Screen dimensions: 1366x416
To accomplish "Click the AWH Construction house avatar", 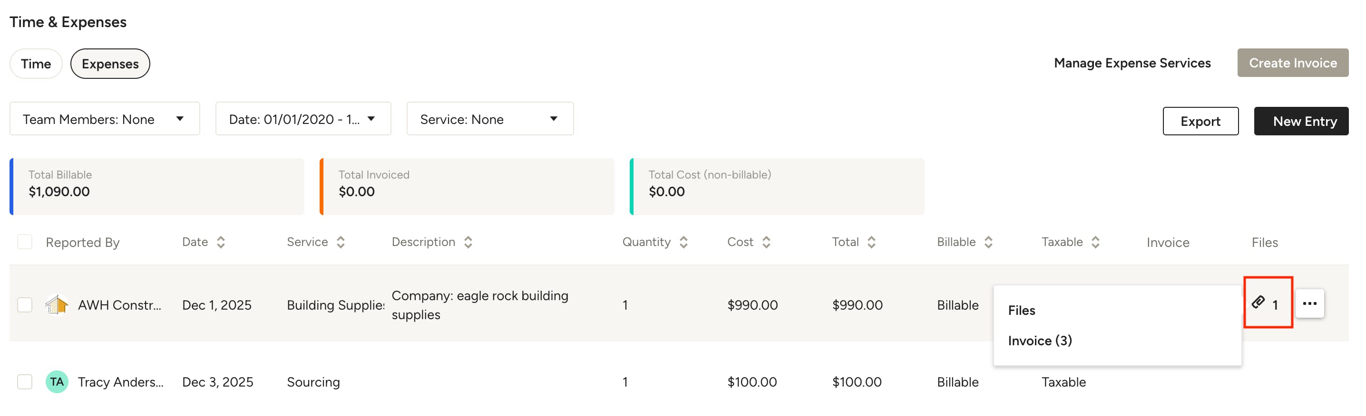I will (57, 305).
